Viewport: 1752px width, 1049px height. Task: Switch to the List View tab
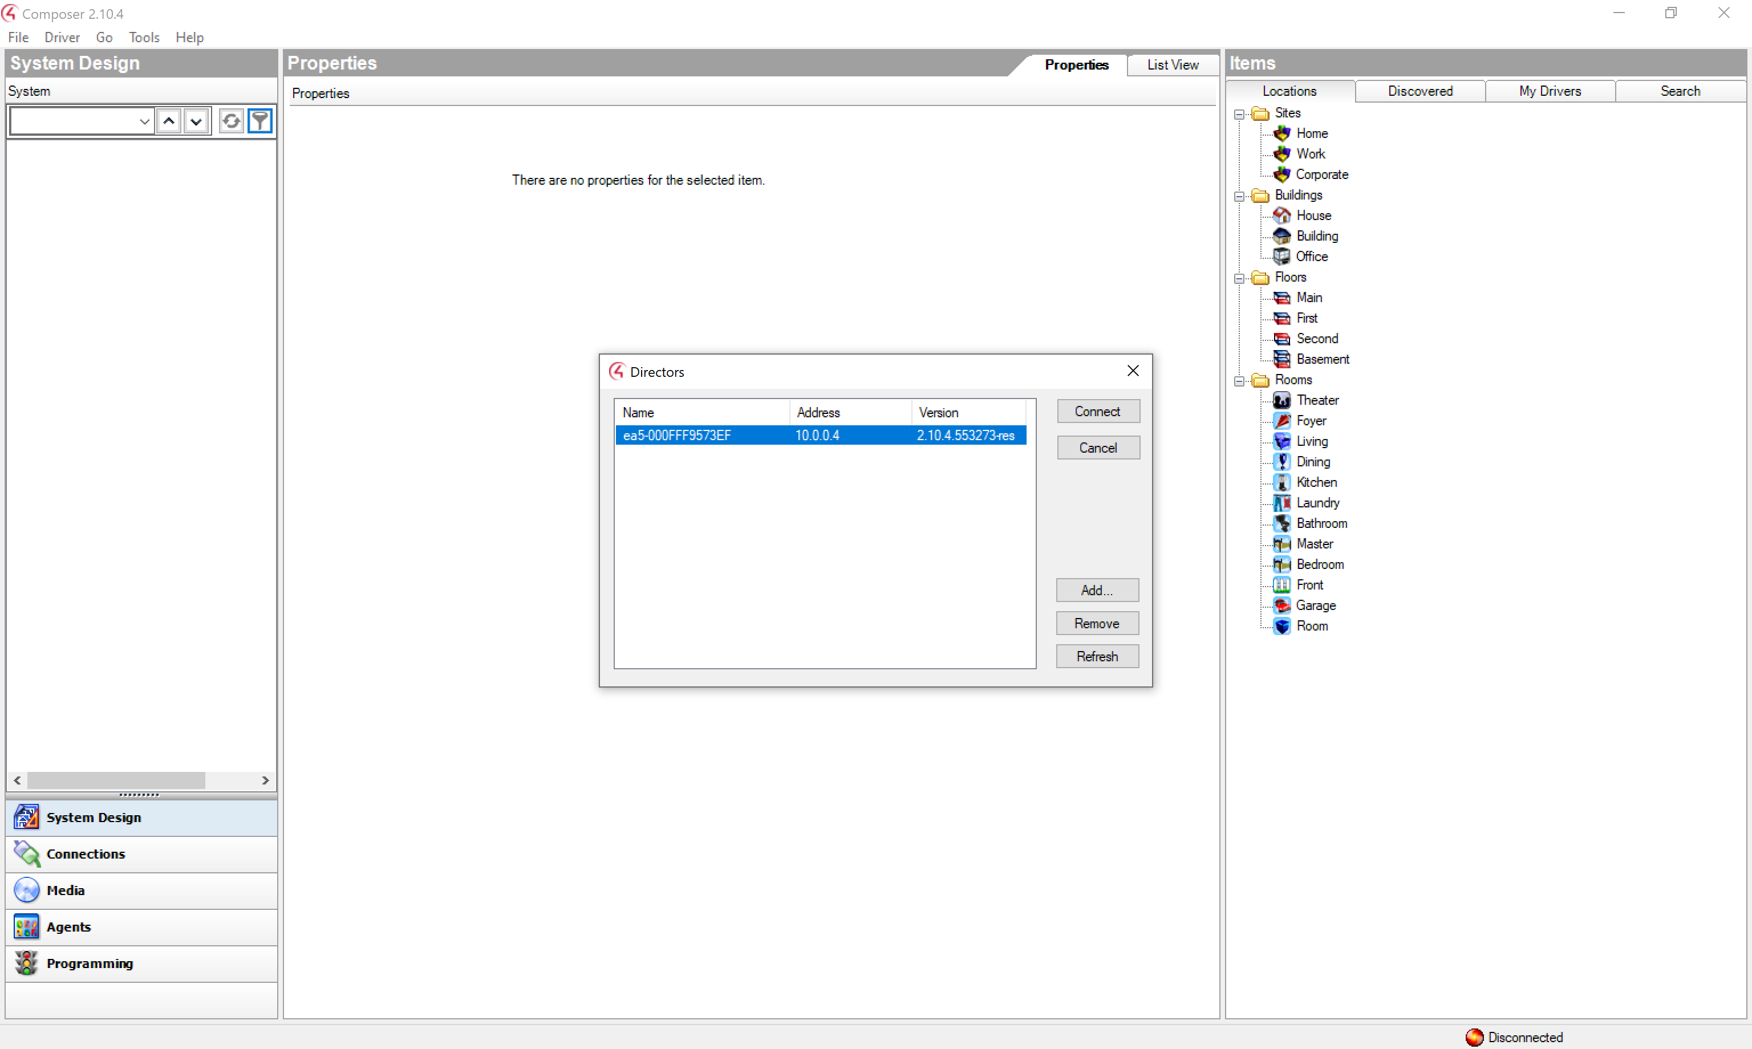click(1173, 65)
